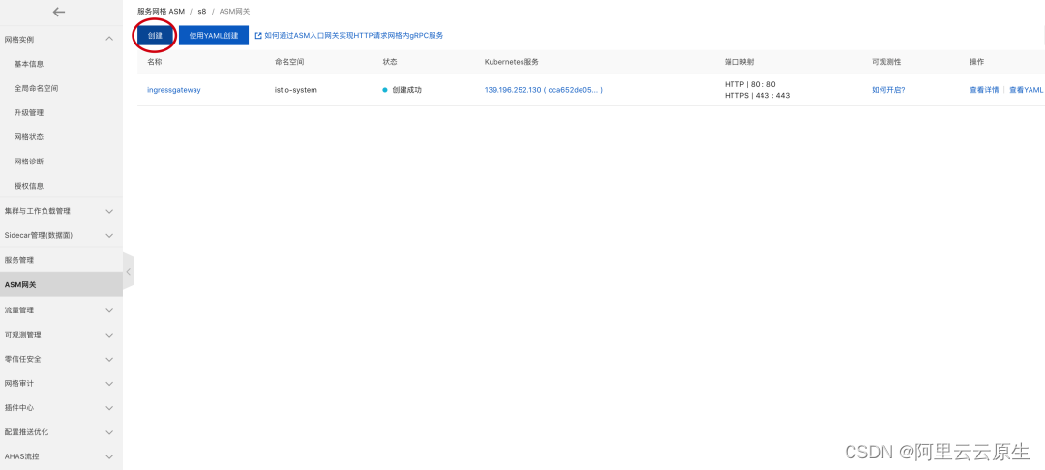Click the 状态 column header
Viewport: 1045px width, 470px height.
pos(390,61)
